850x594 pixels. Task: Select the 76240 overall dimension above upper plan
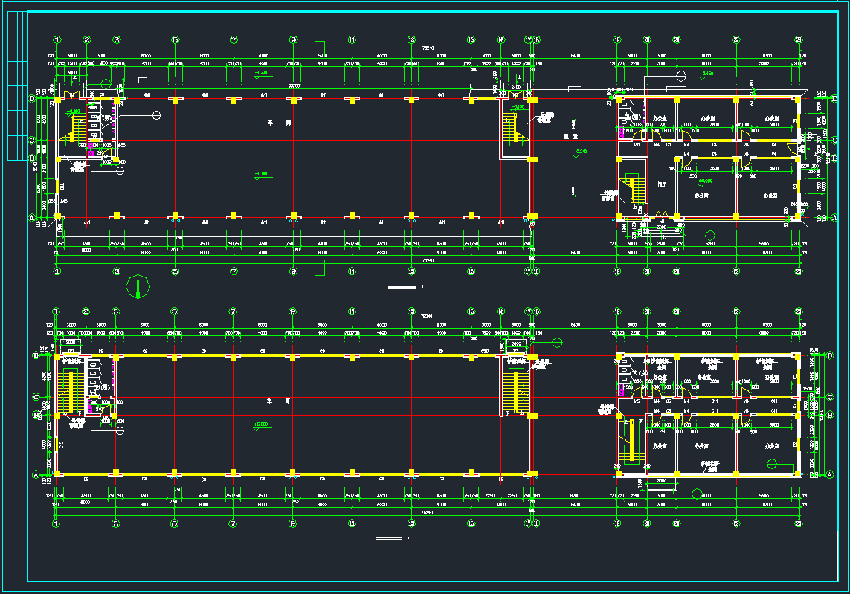pos(428,48)
